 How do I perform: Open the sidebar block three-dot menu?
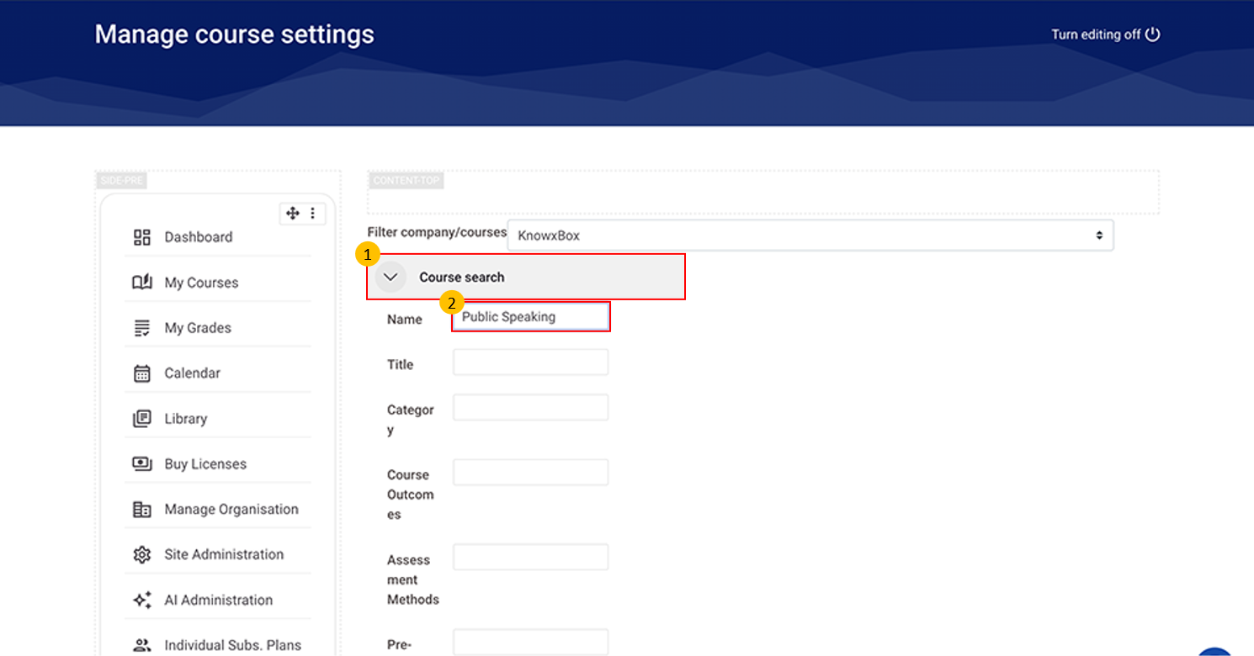pos(312,214)
